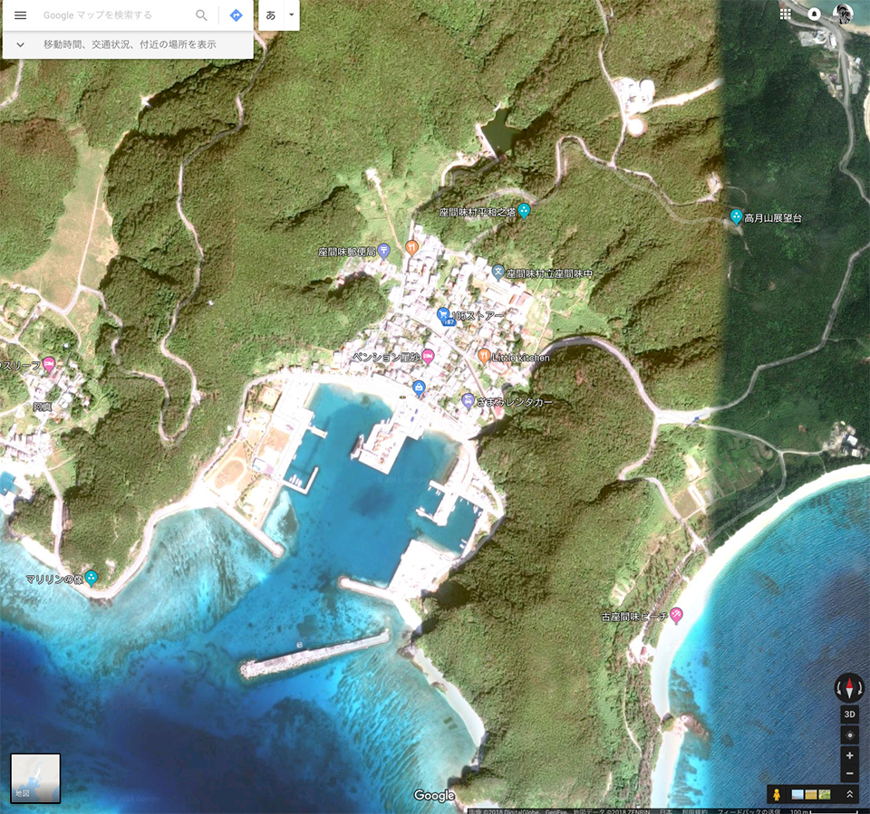This screenshot has width=870, height=814.
Task: Select the Little kitchen restaurant pin
Action: click(x=484, y=356)
